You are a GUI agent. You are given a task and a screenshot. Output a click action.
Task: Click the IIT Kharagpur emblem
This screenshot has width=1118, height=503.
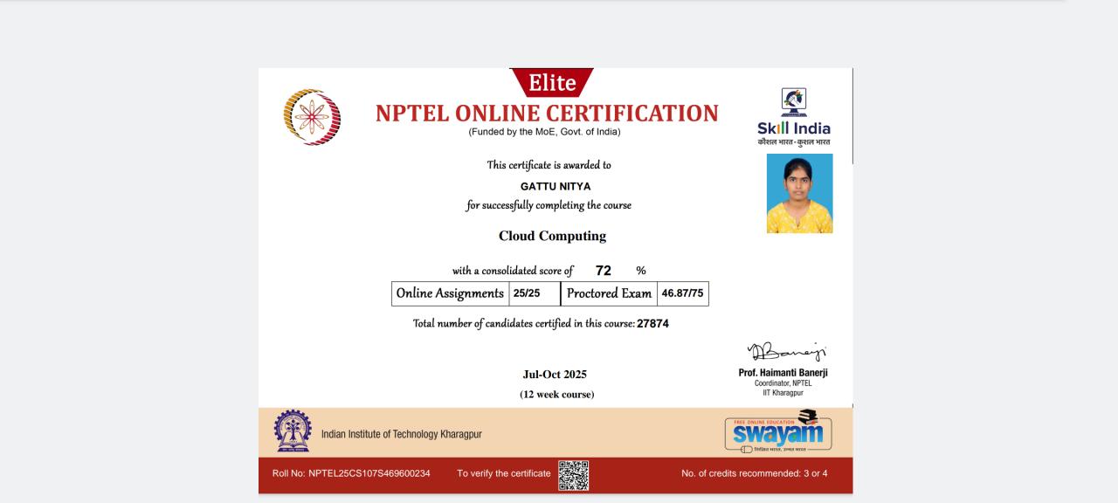(293, 431)
